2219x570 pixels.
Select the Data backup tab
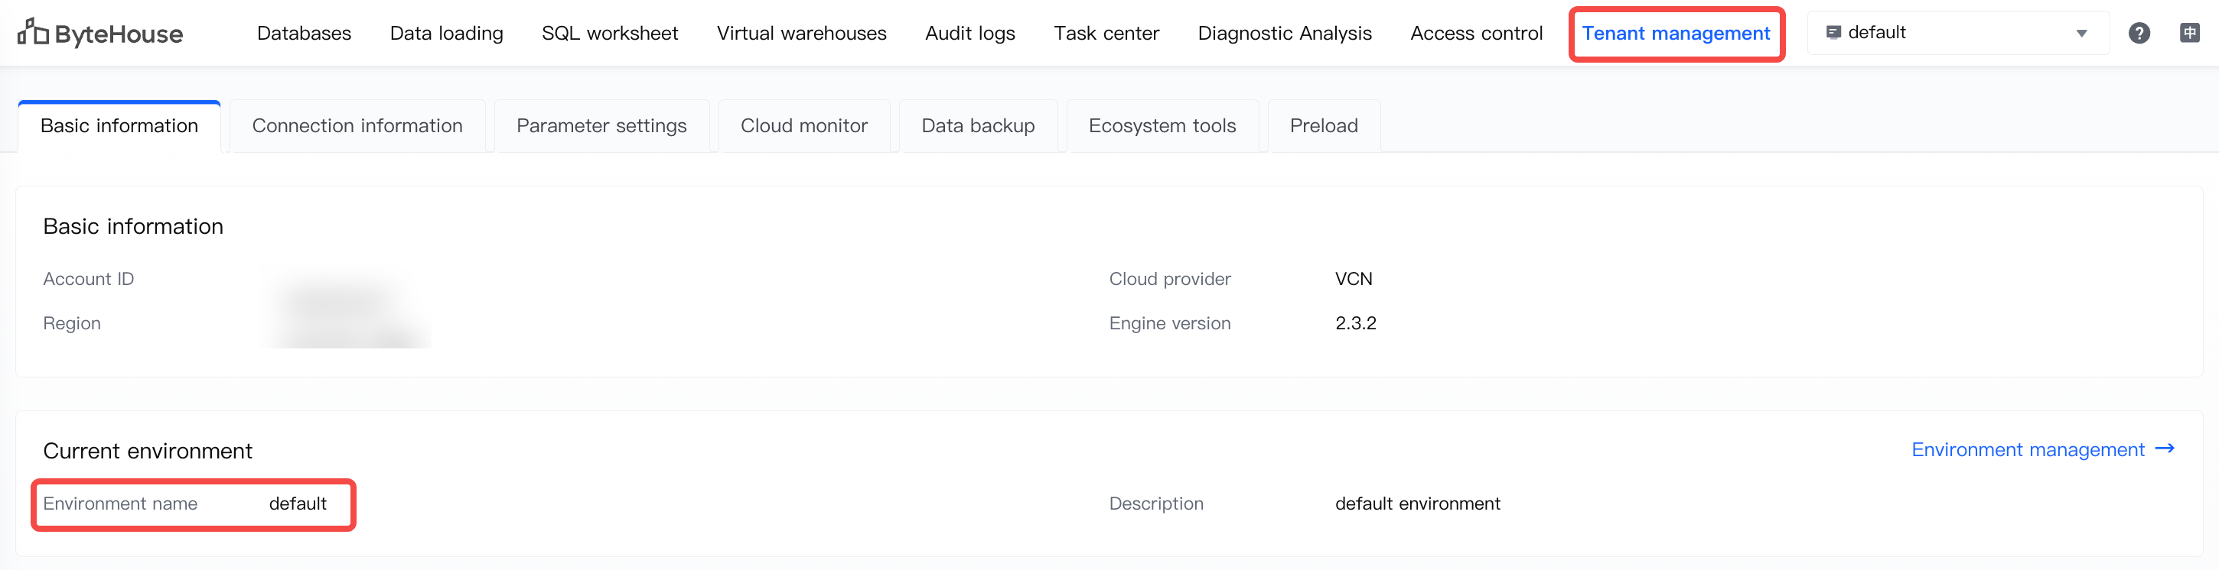point(978,125)
